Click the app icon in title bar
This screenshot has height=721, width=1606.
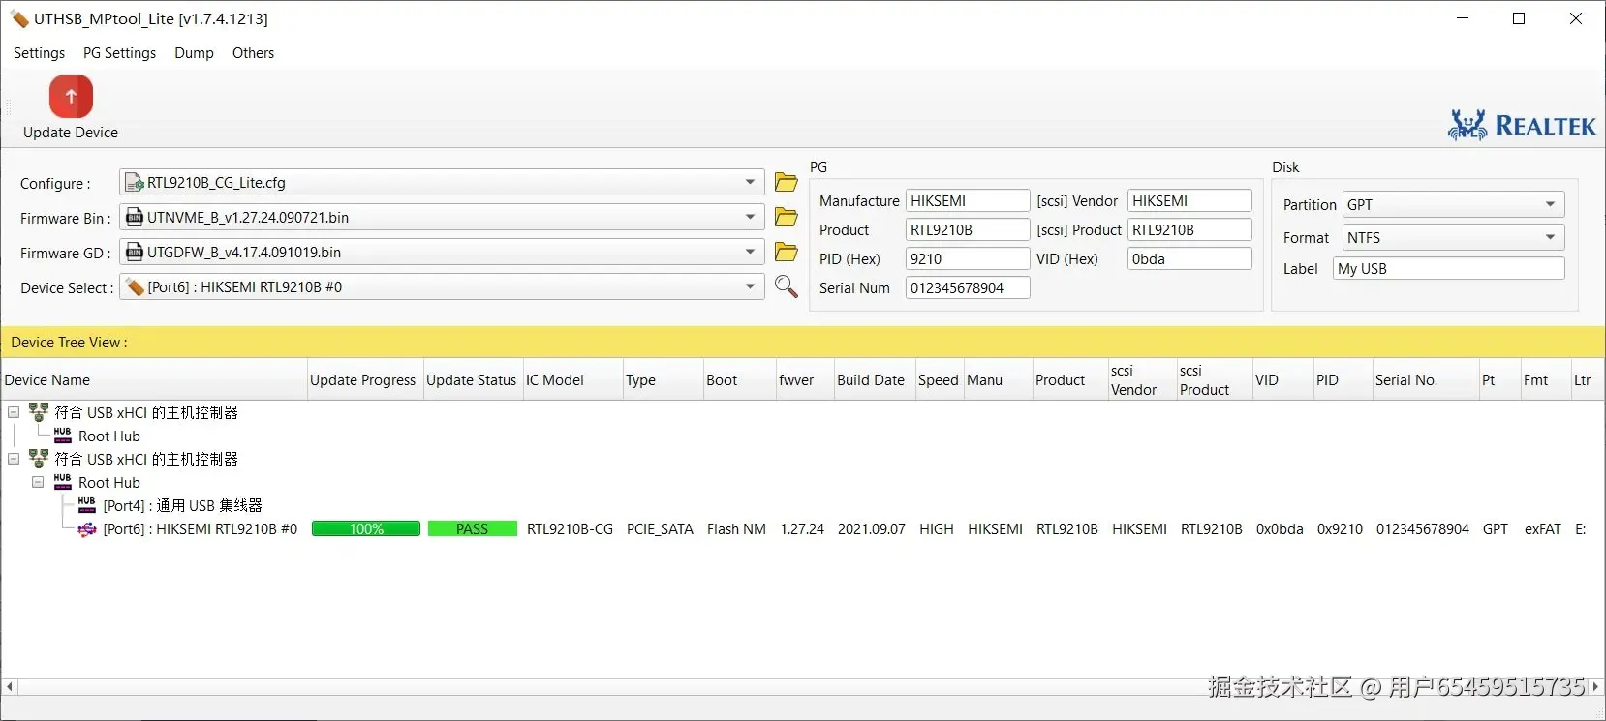(19, 18)
